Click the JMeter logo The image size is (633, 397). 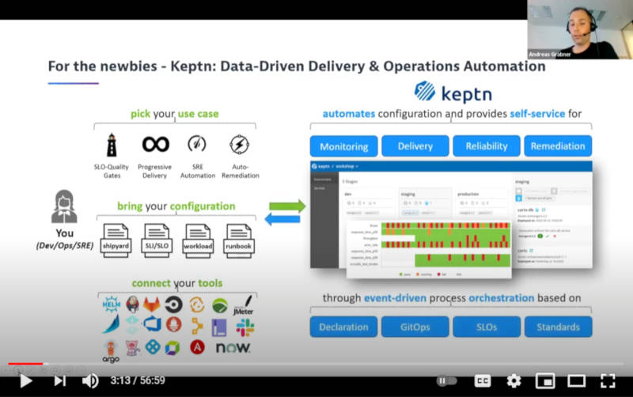tap(244, 305)
